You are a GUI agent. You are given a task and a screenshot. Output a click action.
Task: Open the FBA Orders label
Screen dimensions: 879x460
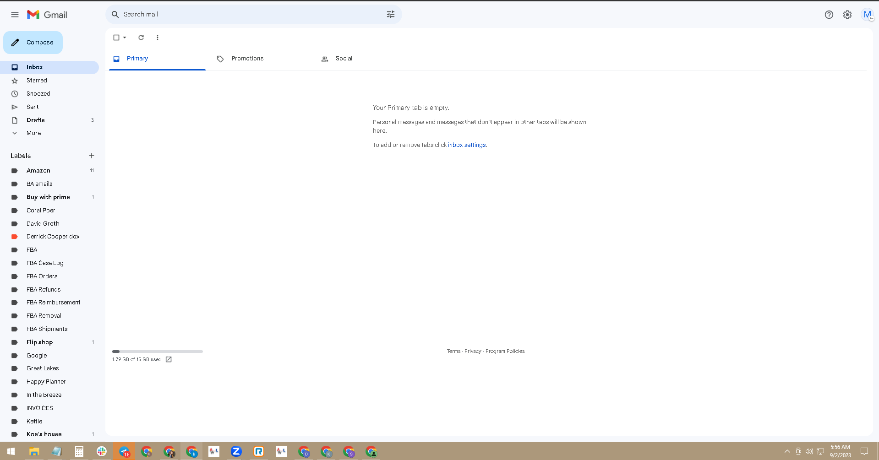[49, 276]
